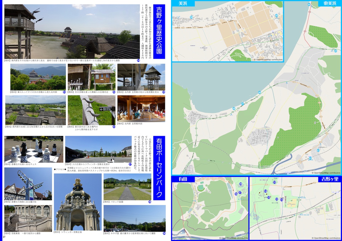
Task: Click the ◆アクセス◆ access info label
Action: click(x=60, y=169)
